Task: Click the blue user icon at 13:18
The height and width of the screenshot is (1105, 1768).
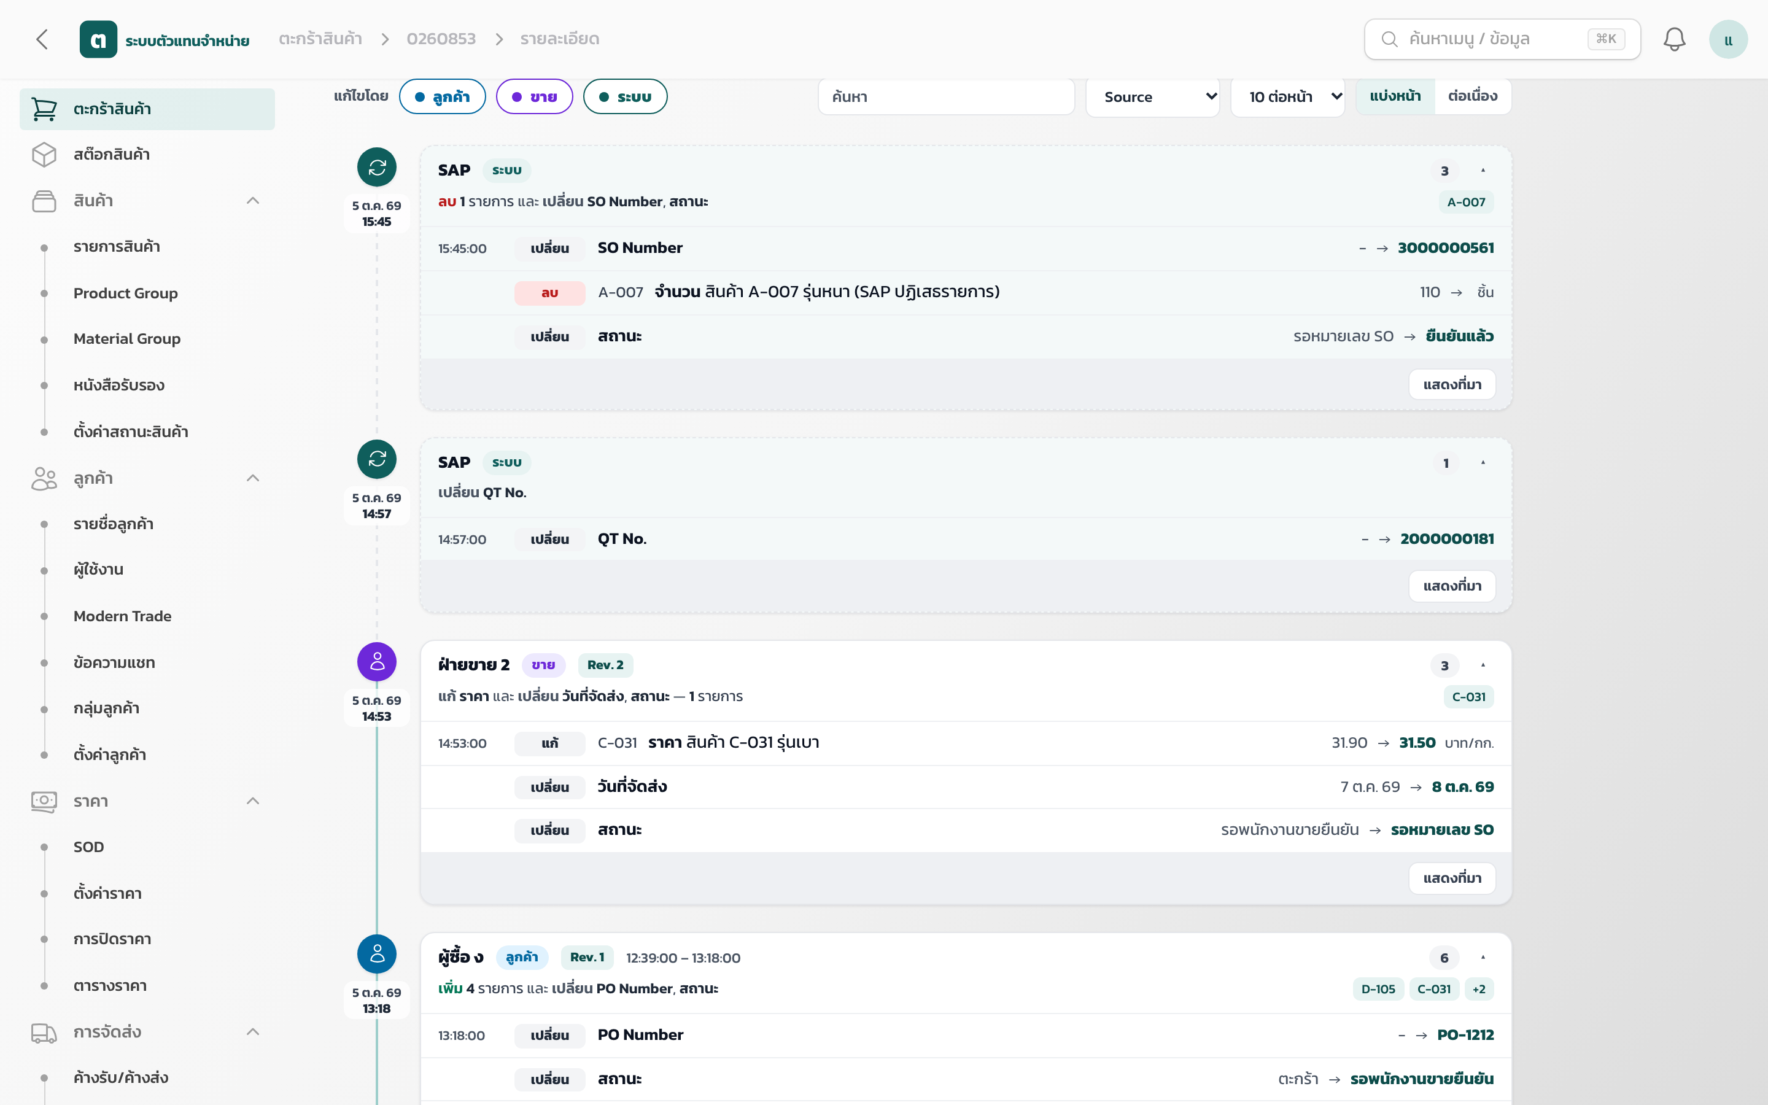Action: coord(377,954)
